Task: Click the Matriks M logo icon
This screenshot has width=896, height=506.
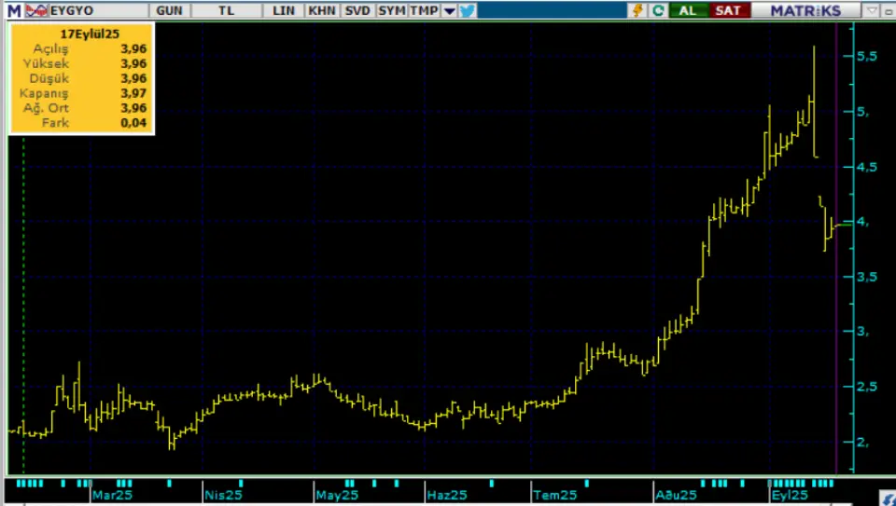Action: 14,10
